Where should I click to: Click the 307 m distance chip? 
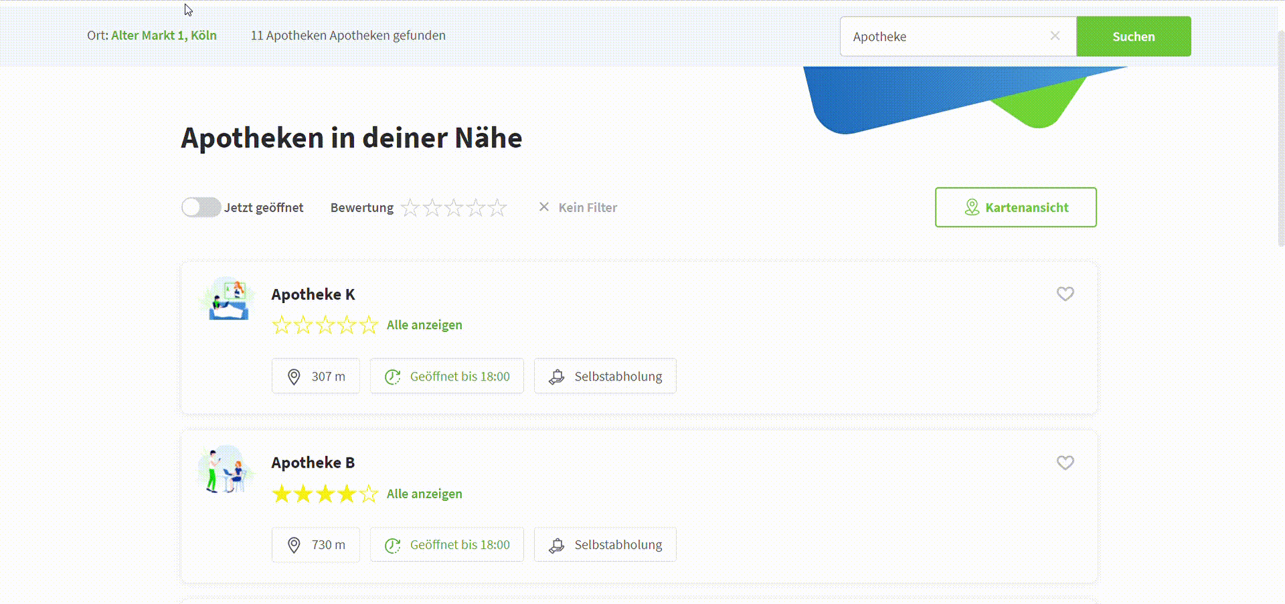point(316,376)
